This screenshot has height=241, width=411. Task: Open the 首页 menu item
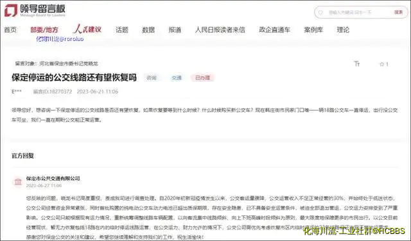coord(10,30)
